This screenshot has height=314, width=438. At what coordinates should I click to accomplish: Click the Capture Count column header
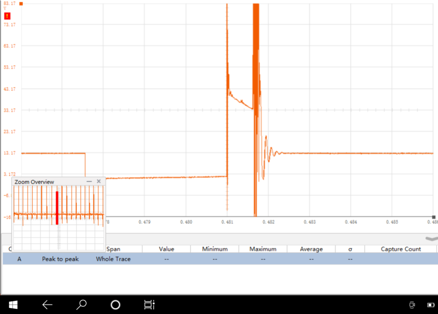400,249
